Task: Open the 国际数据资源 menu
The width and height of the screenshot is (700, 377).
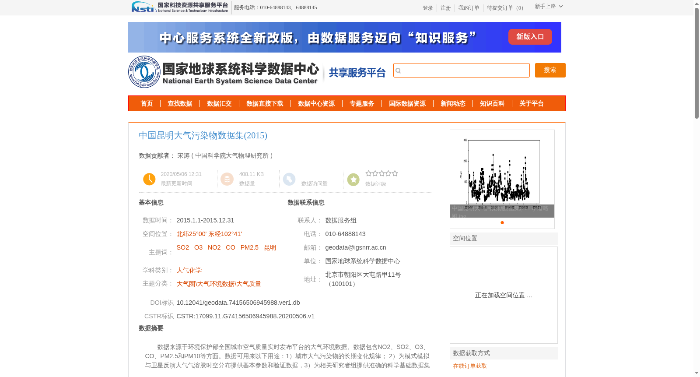Action: click(407, 103)
